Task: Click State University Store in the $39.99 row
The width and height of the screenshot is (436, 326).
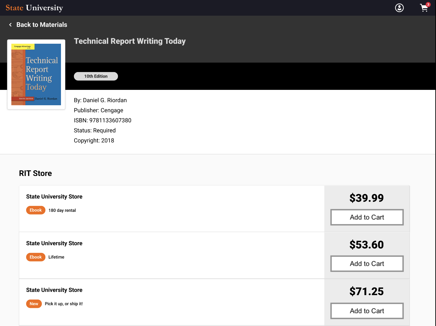Action: point(54,197)
